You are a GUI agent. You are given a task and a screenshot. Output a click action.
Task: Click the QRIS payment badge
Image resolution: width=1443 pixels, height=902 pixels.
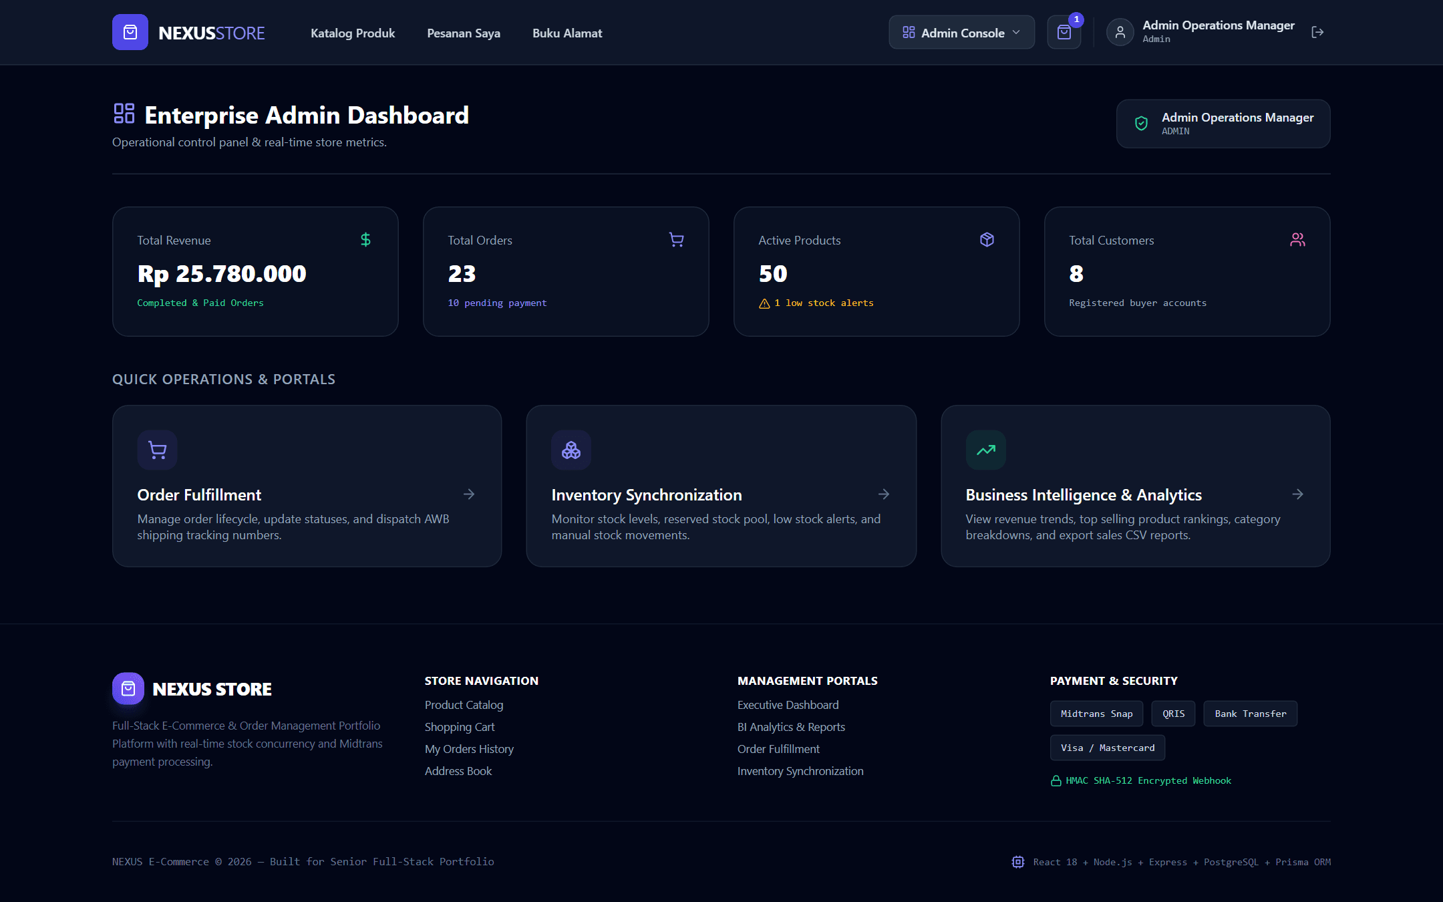point(1173,714)
